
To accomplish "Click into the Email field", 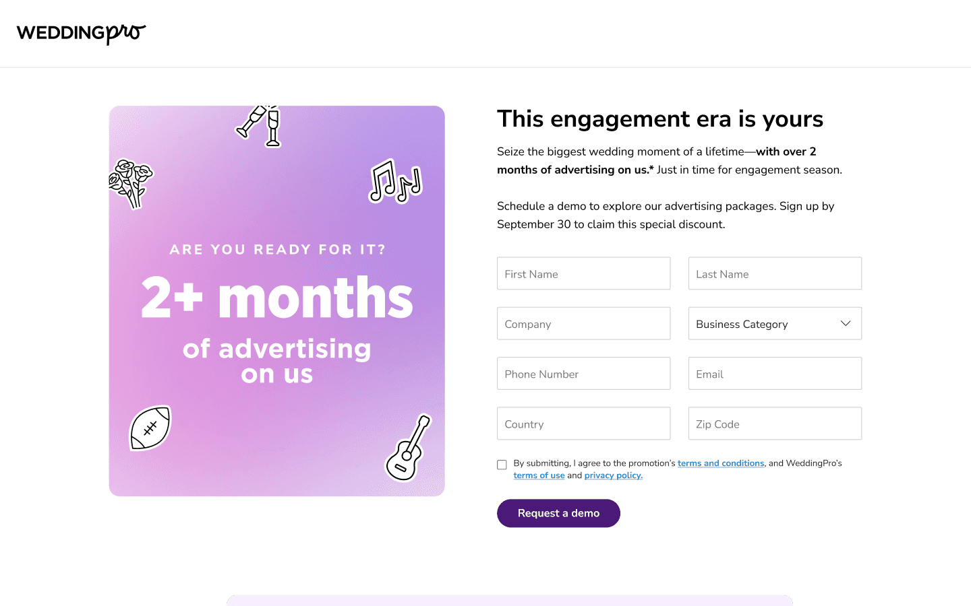I will pos(775,374).
